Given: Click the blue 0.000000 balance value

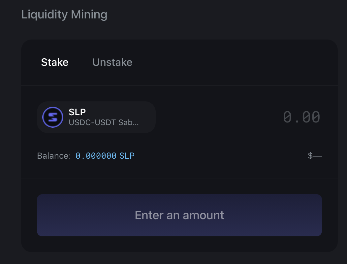Looking at the screenshot, I should point(96,156).
